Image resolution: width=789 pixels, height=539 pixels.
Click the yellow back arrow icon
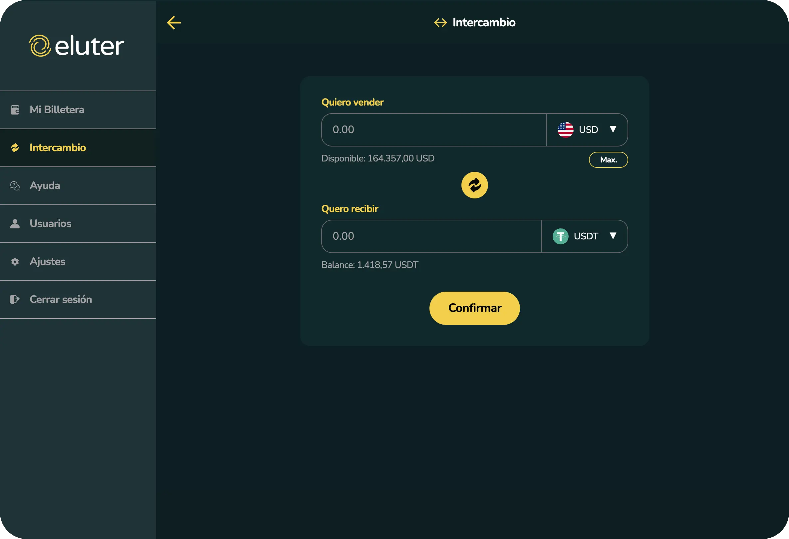(x=174, y=23)
